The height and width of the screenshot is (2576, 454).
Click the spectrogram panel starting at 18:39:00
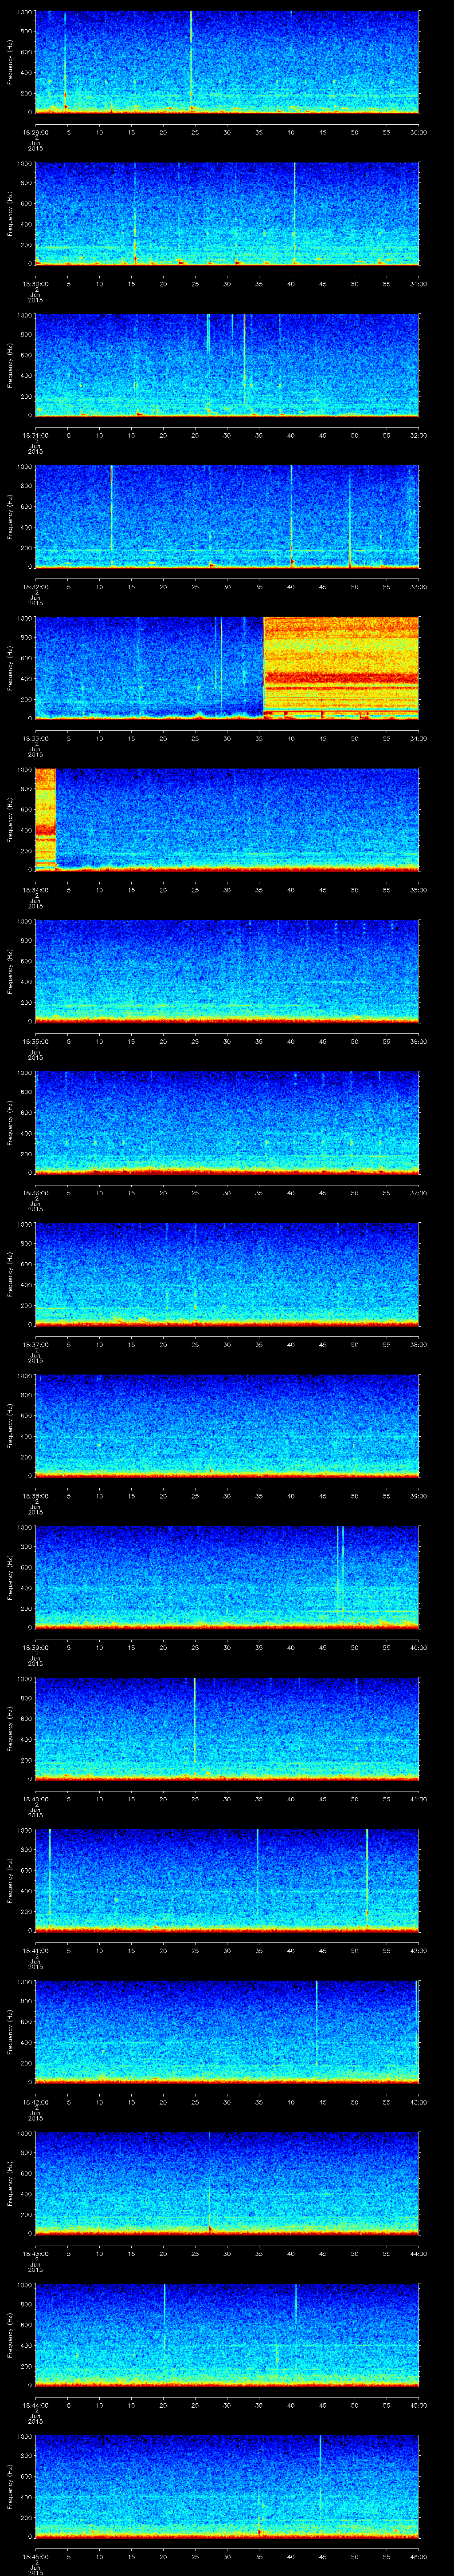click(227, 1577)
